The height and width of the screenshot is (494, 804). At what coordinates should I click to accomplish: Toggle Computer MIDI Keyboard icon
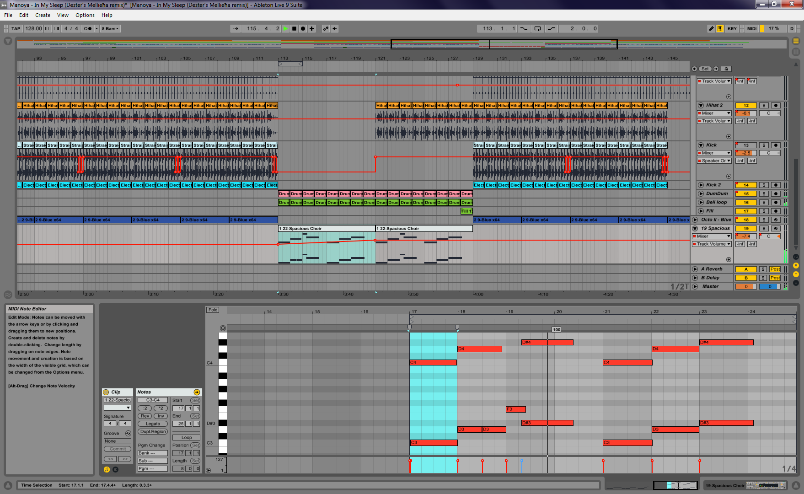click(720, 28)
